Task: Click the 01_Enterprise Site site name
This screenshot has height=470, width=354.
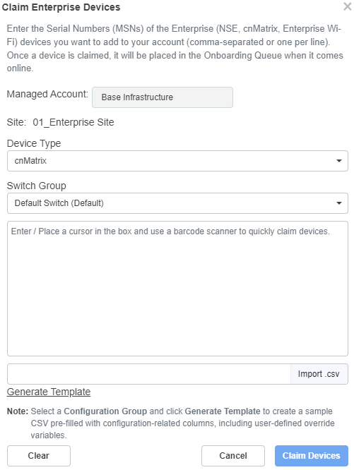Action: pyautogui.click(x=73, y=122)
